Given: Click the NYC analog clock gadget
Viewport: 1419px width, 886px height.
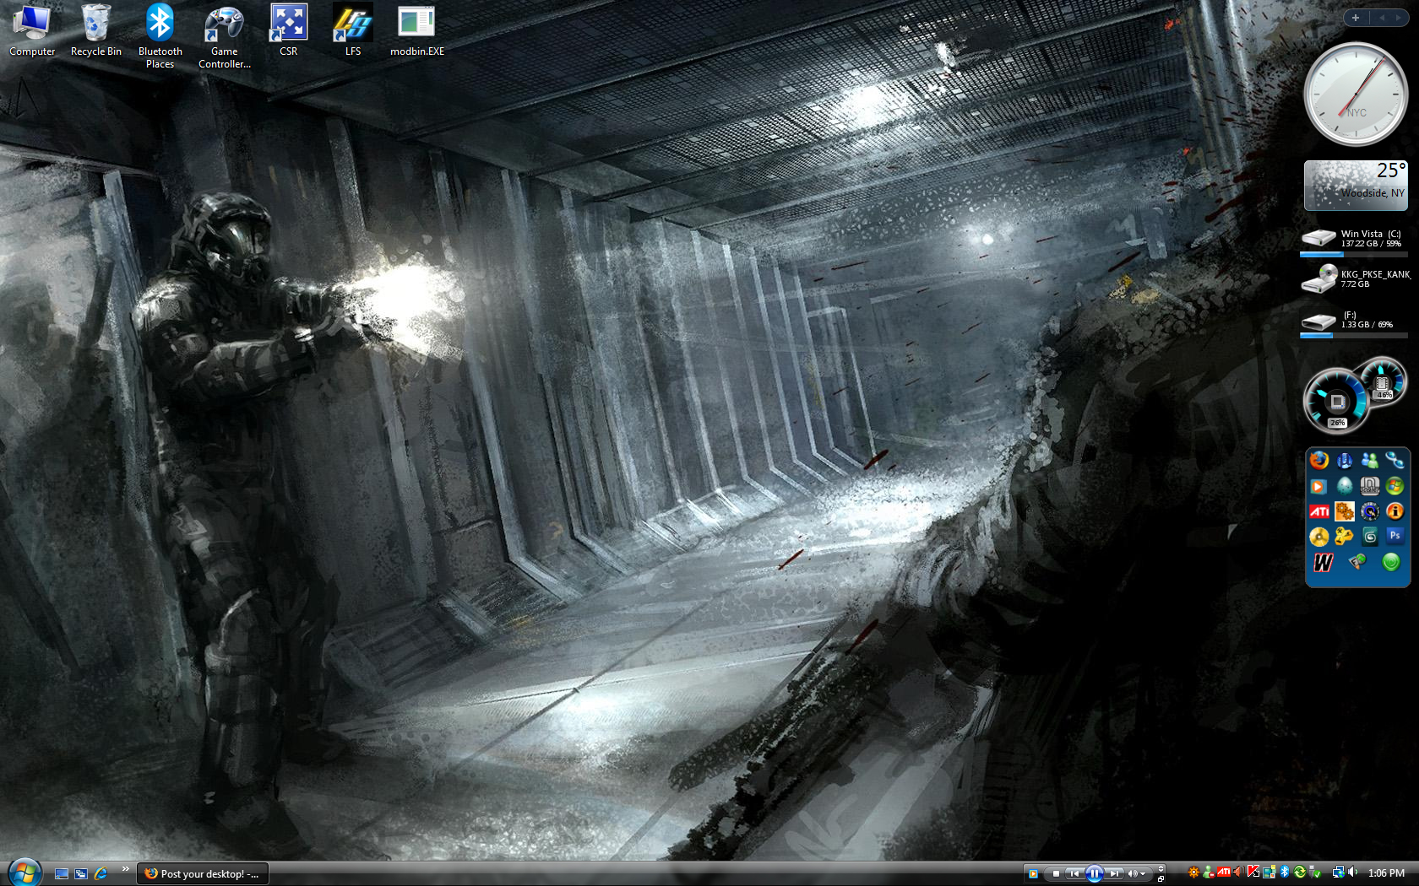Looking at the screenshot, I should tap(1356, 95).
